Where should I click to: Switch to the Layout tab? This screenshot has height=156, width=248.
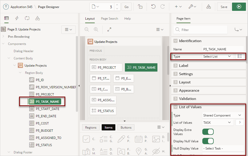(x=90, y=19)
